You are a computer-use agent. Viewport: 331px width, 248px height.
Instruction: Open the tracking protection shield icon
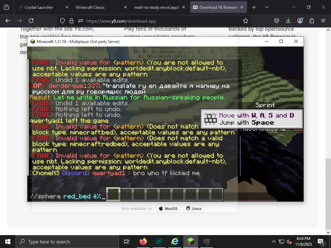tap(62, 21)
